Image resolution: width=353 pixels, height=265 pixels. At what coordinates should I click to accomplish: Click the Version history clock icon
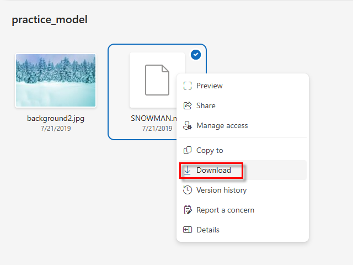pyautogui.click(x=188, y=190)
